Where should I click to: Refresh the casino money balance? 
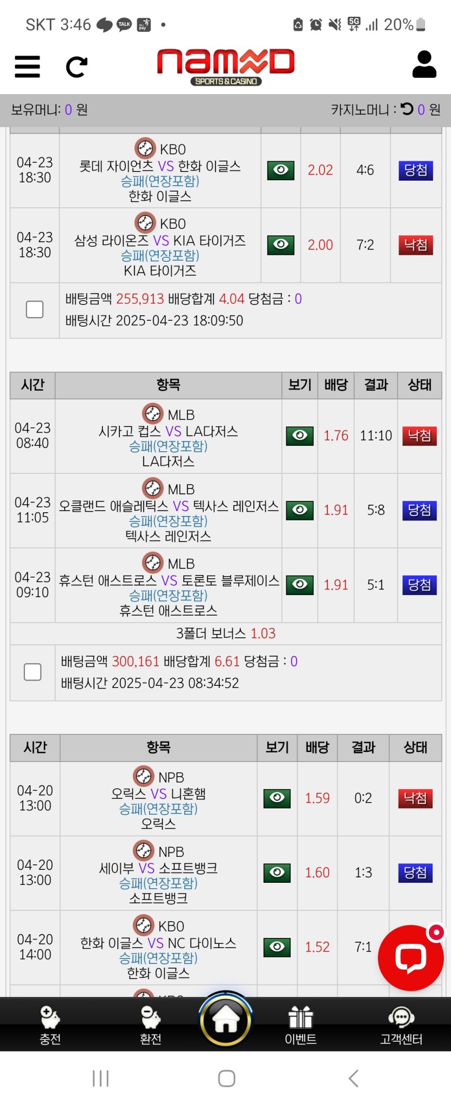(407, 109)
